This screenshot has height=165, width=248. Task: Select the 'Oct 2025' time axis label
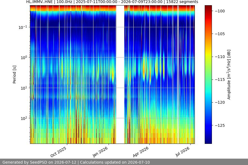click(58, 152)
